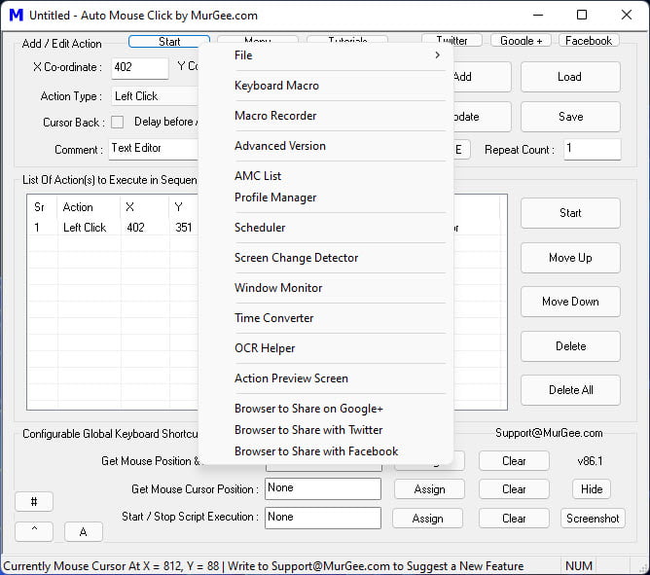Screen dimensions: 650x575
Task: Select Window Monitor option
Action: 325,288
